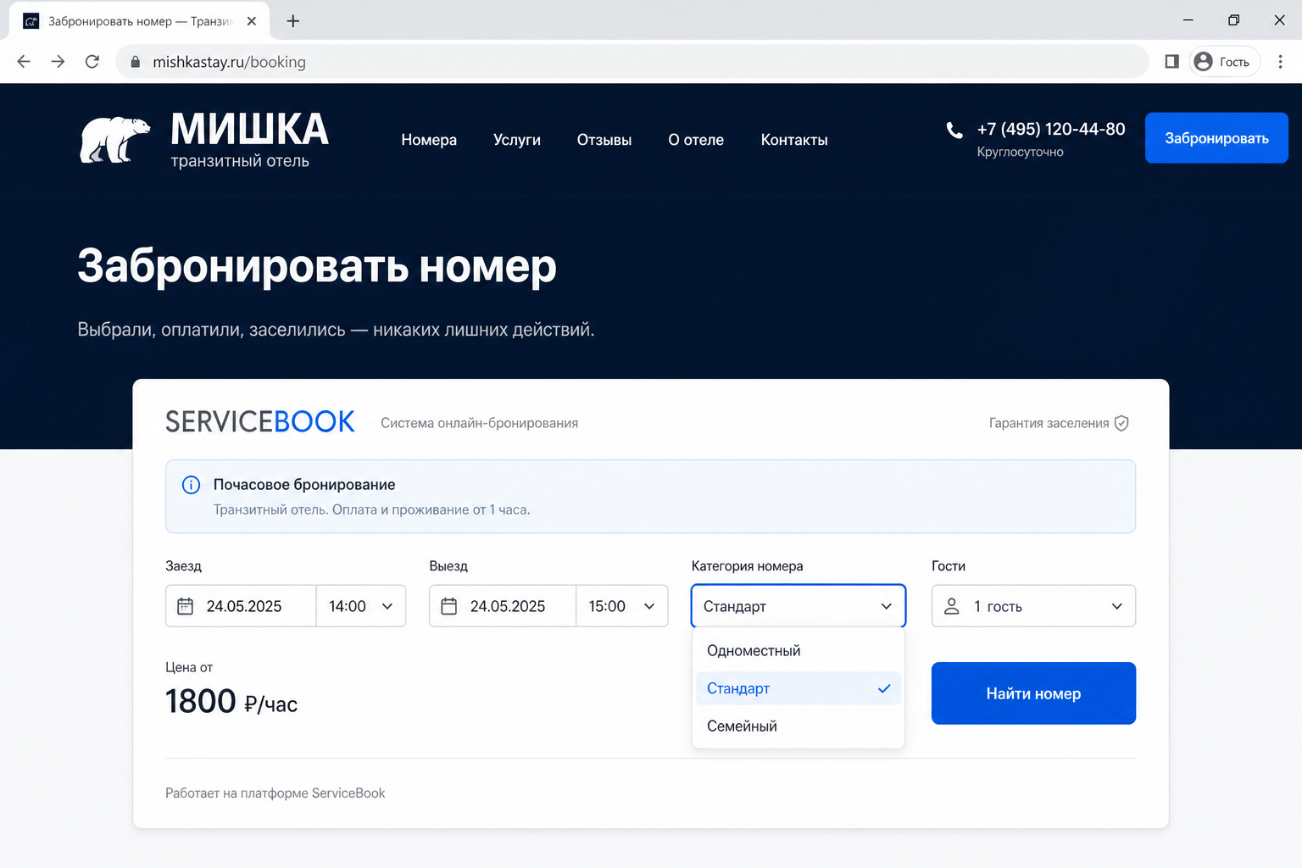Minimize the browser window
The height and width of the screenshot is (868, 1302).
tap(1188, 20)
